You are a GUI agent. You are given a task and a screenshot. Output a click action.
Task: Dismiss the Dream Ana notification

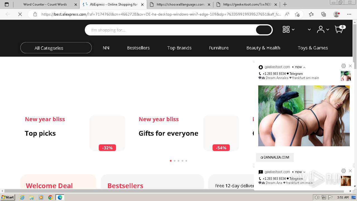pyautogui.click(x=350, y=171)
